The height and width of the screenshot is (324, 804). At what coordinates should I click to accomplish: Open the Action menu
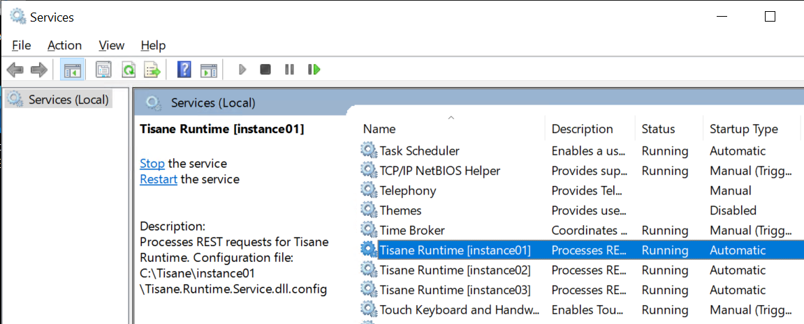click(x=64, y=45)
